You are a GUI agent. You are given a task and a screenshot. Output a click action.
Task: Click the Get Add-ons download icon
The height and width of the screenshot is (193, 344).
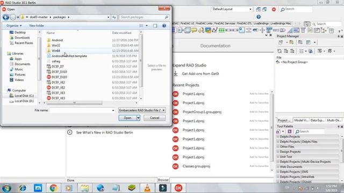pyautogui.click(x=176, y=74)
